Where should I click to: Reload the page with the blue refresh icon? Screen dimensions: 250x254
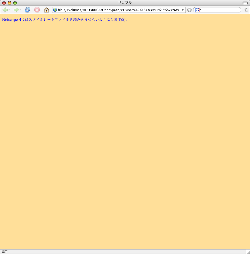(x=27, y=10)
